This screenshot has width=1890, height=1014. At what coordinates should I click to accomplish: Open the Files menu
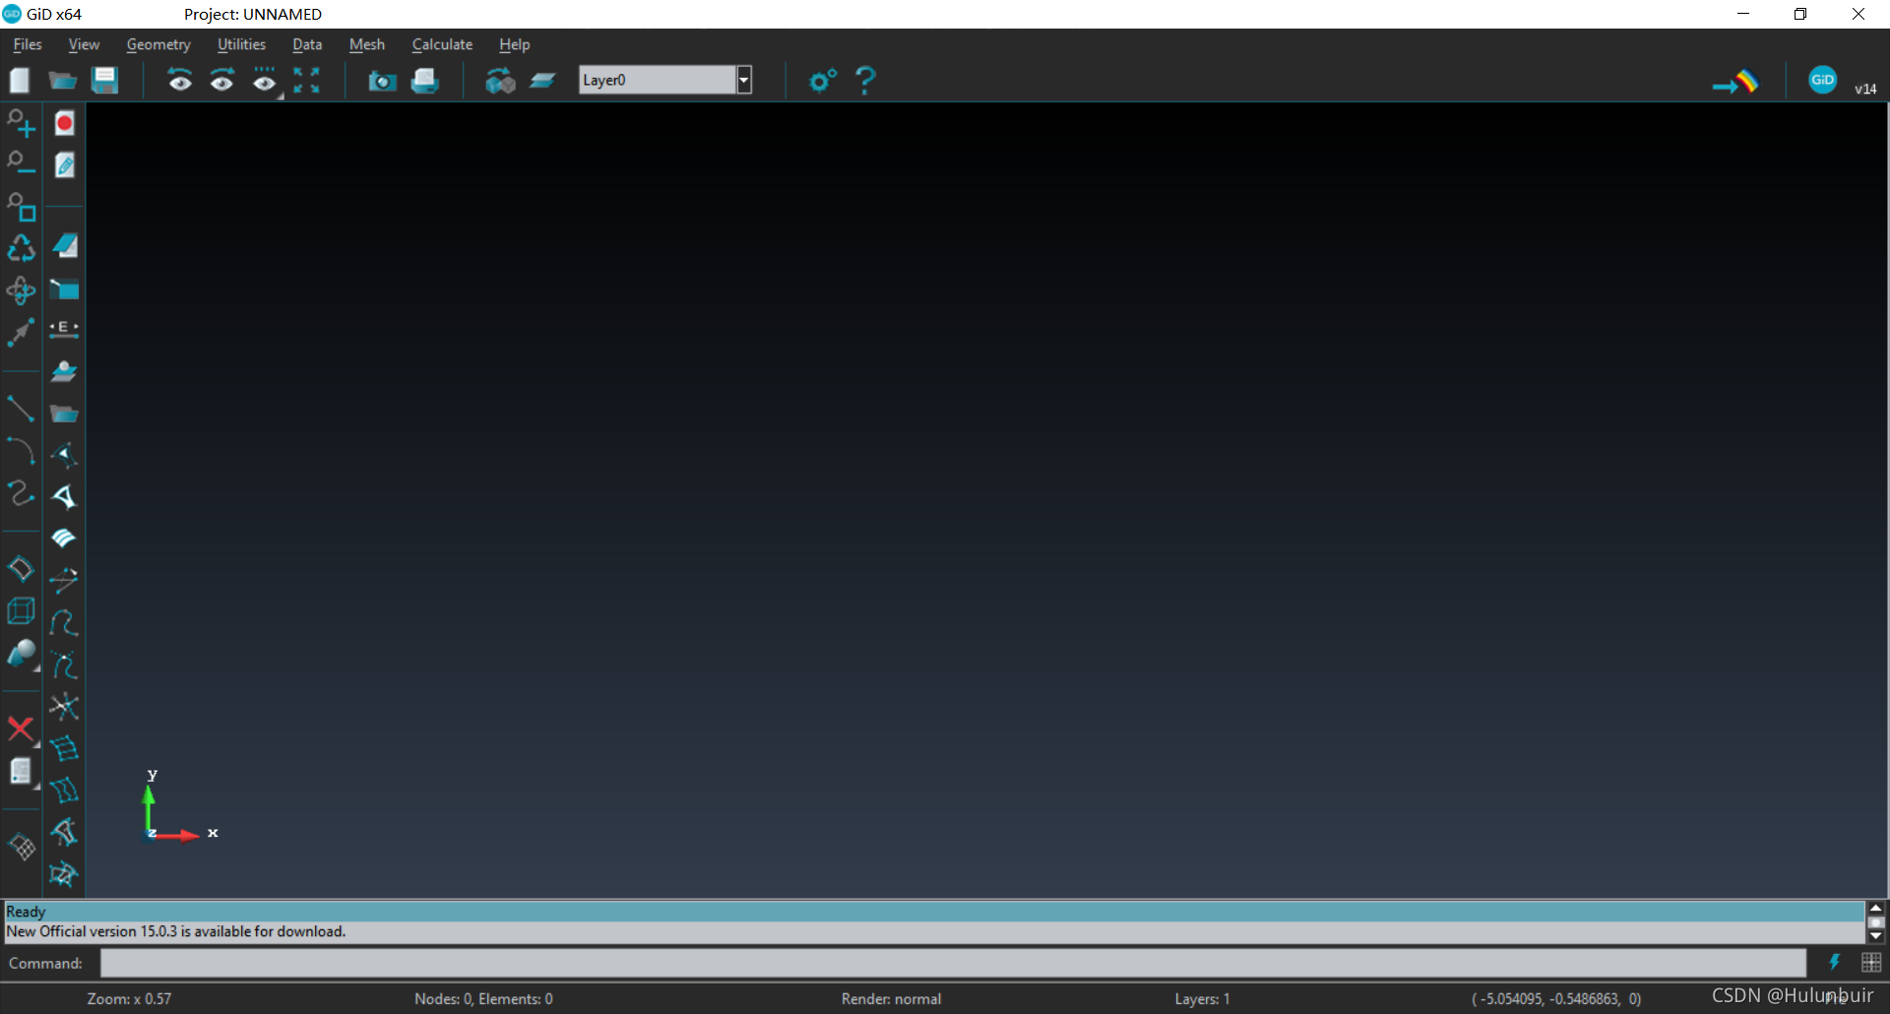(x=28, y=44)
